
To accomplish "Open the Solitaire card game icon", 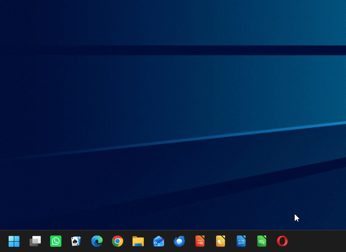I will coord(76,241).
